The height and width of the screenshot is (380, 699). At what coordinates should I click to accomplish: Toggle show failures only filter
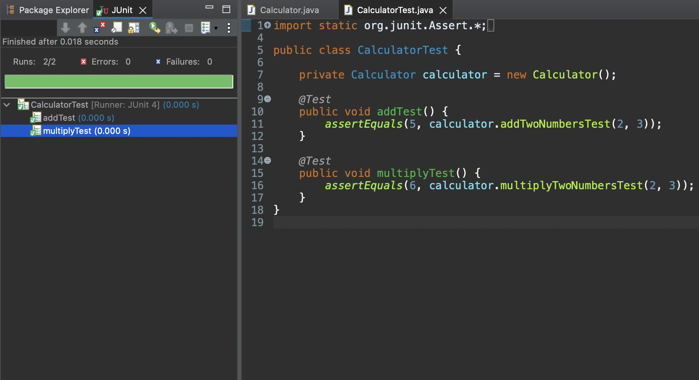[x=99, y=28]
